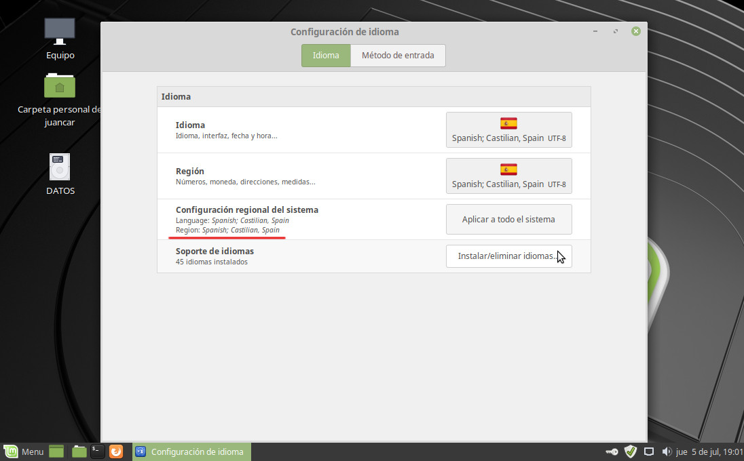Launch Firefox from the taskbar
The height and width of the screenshot is (461, 744).
(x=116, y=452)
